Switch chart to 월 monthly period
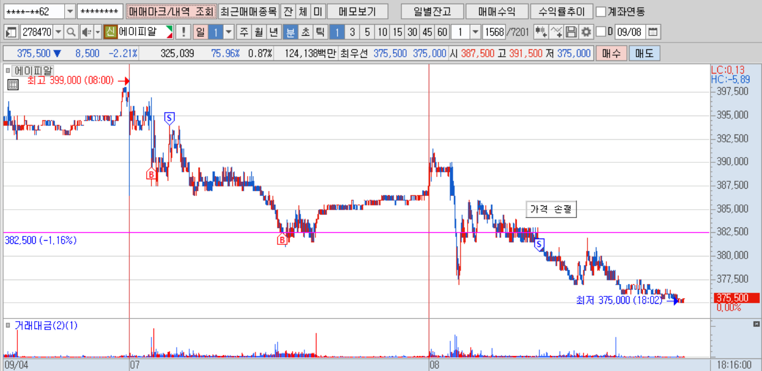 [x=259, y=32]
